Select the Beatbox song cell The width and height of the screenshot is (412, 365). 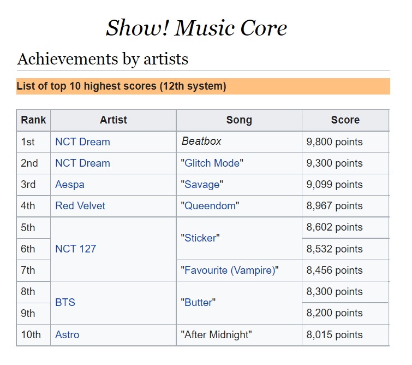[x=239, y=142]
